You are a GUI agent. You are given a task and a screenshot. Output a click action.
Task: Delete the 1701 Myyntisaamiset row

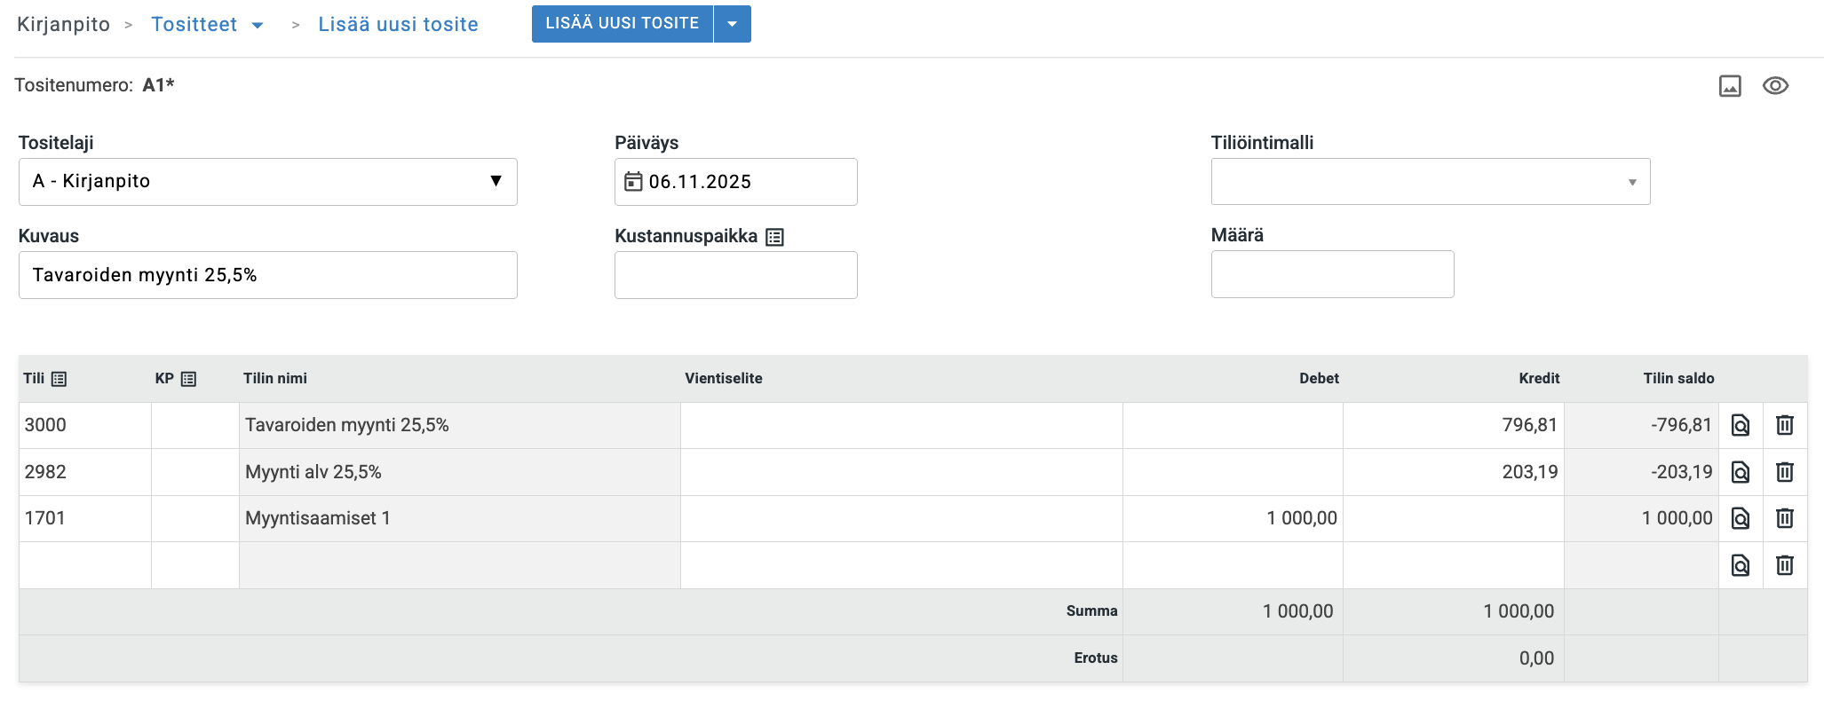click(1784, 518)
